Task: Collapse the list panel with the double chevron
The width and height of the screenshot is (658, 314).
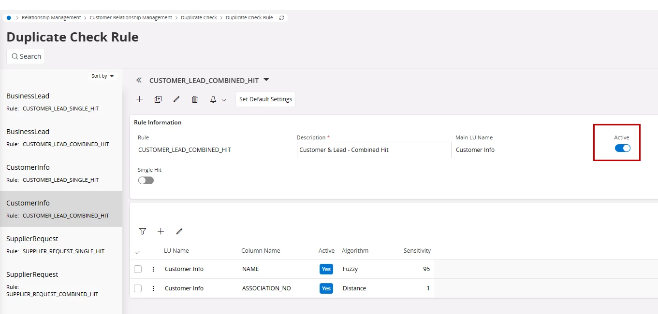Action: [x=139, y=81]
